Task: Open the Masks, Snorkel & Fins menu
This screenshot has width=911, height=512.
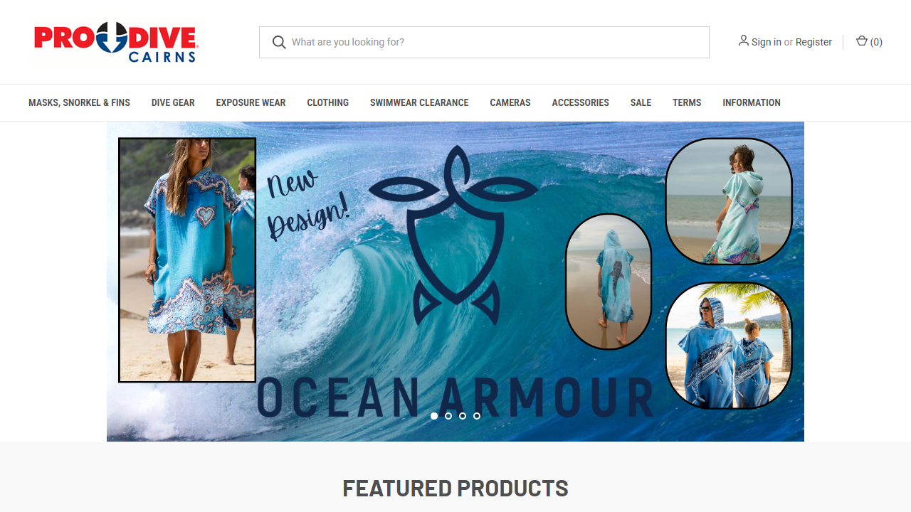Action: (x=79, y=102)
